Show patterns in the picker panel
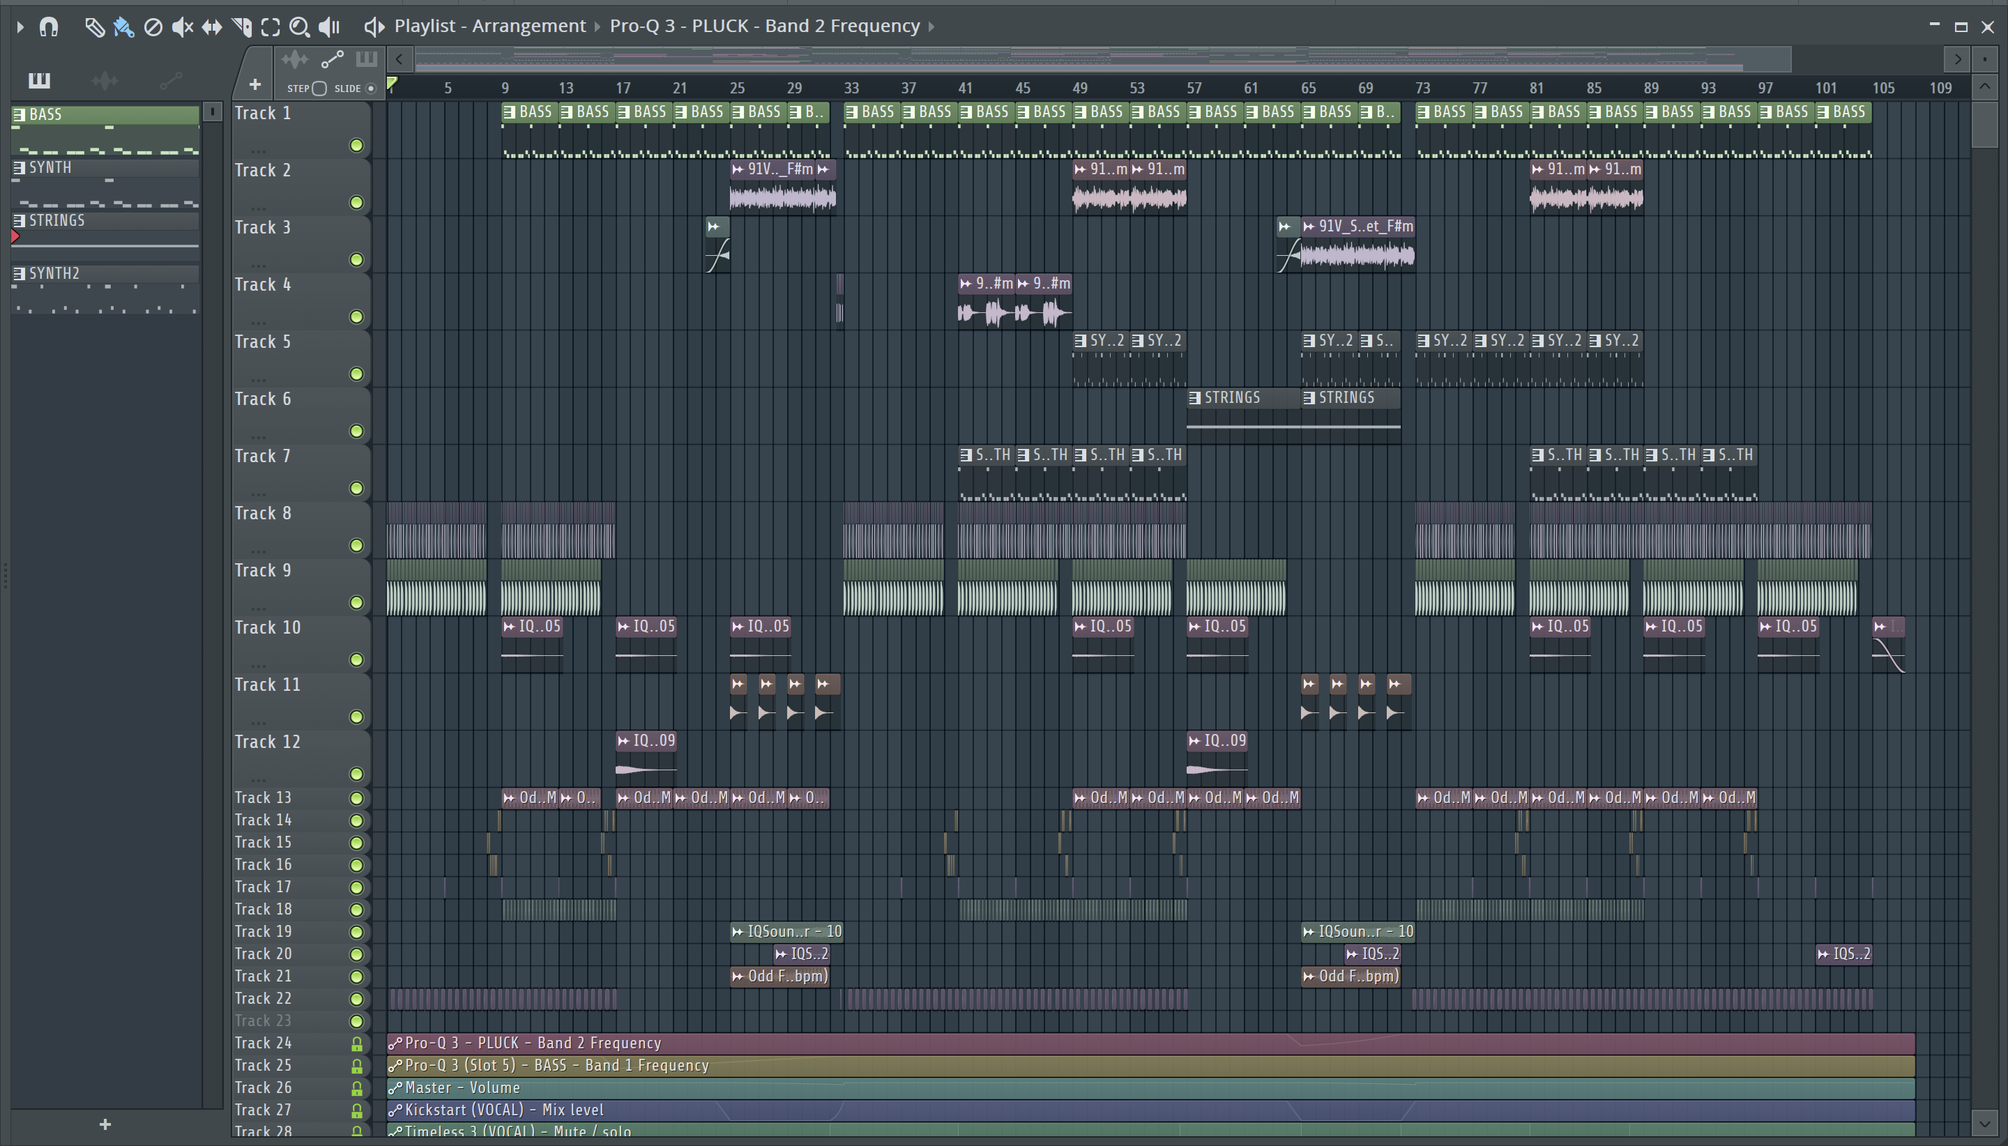 click(x=39, y=80)
